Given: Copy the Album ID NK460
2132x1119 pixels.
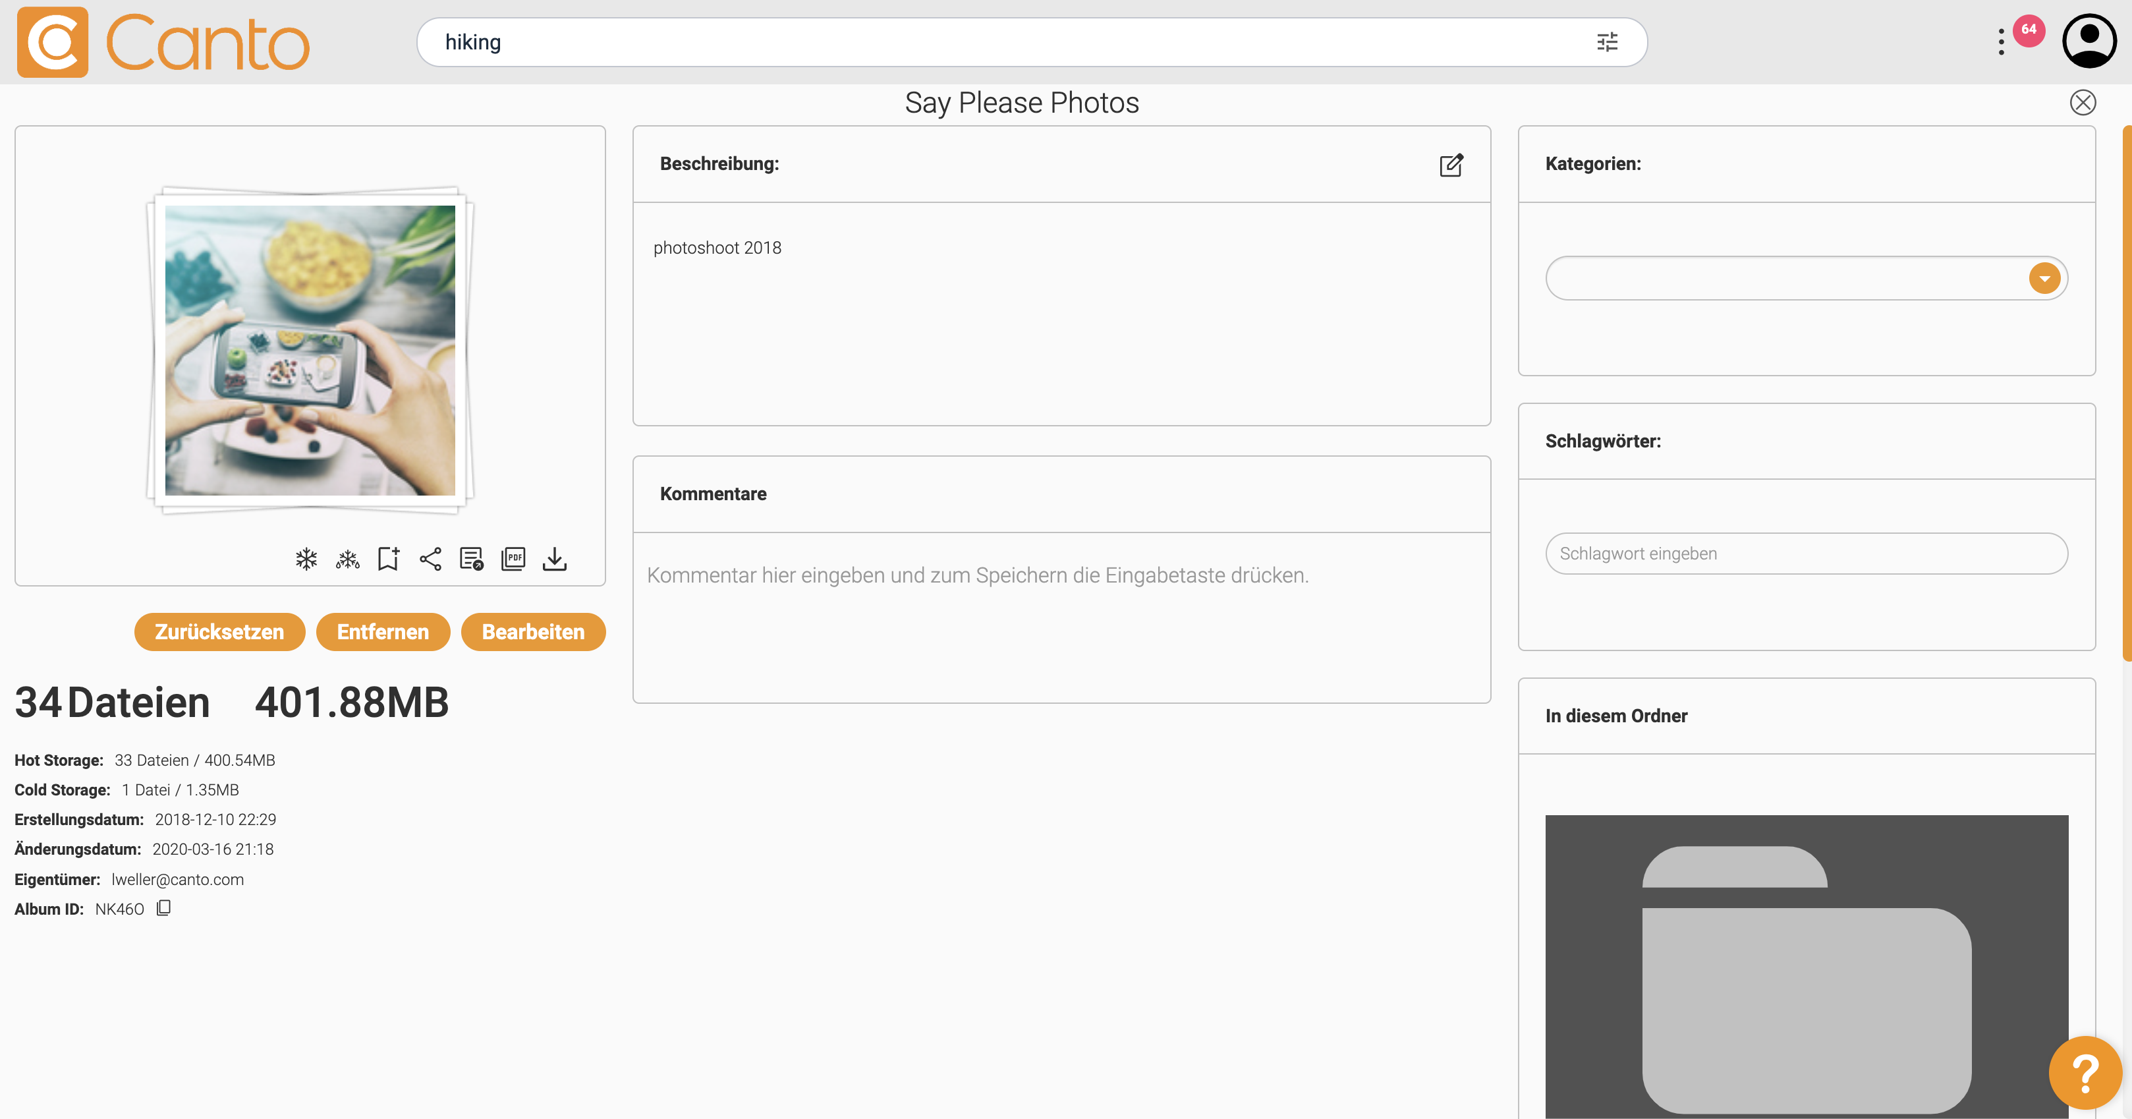Looking at the screenshot, I should pos(164,908).
